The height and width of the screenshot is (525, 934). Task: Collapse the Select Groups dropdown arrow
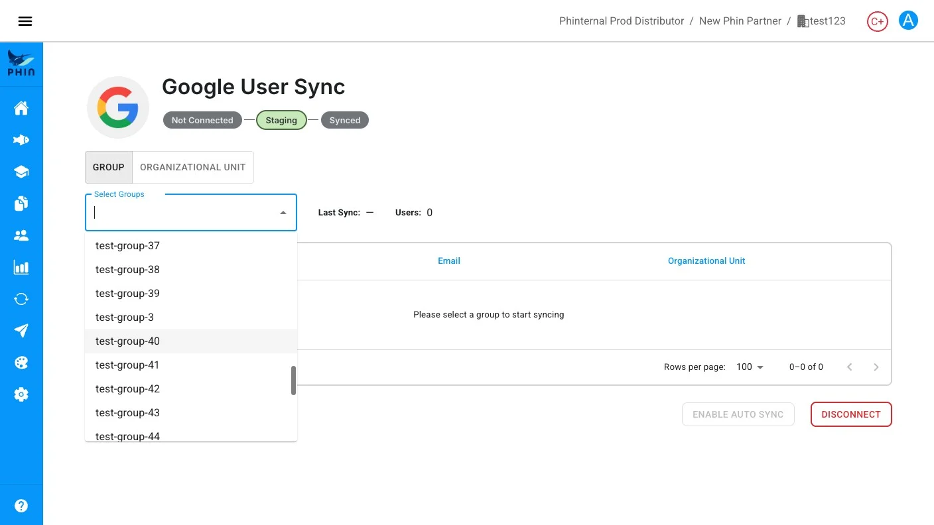click(283, 213)
